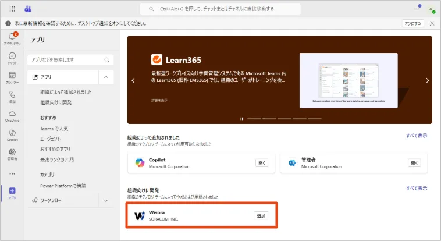Click 追加 button for Wisora

261,216
